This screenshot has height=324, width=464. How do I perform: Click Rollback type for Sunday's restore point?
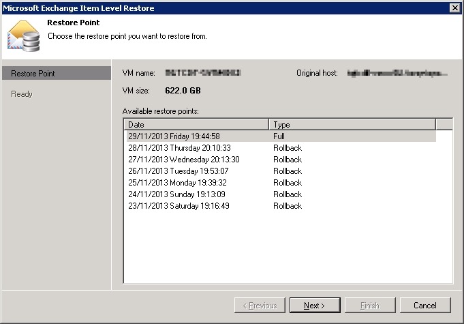coord(288,194)
